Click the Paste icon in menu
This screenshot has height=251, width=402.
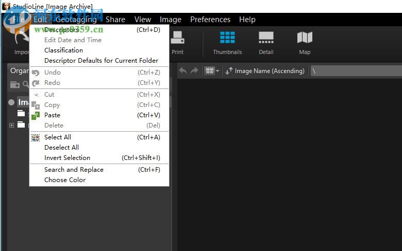tap(36, 116)
